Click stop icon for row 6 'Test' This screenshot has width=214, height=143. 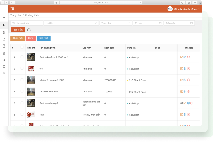click(x=188, y=115)
